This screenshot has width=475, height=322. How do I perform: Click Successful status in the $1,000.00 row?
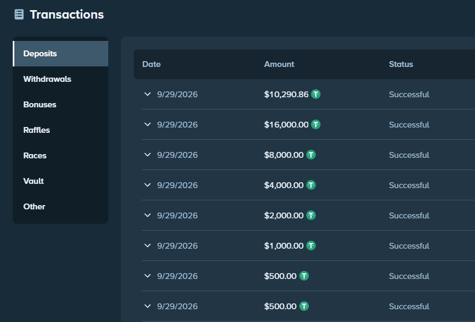[x=409, y=246]
